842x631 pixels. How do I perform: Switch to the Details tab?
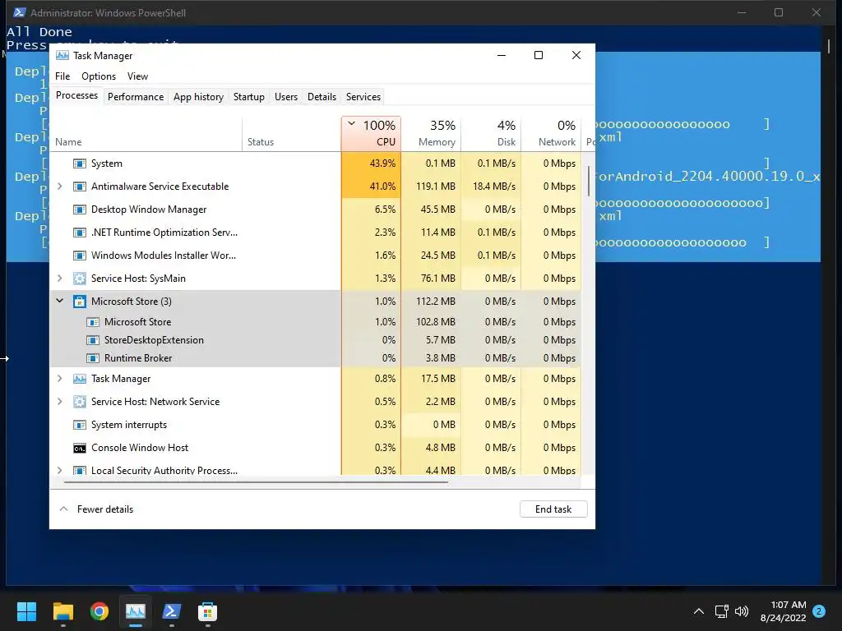tap(322, 97)
